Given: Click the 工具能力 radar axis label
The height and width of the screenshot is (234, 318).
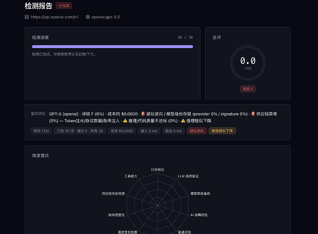Looking at the screenshot, I should tap(131, 176).
